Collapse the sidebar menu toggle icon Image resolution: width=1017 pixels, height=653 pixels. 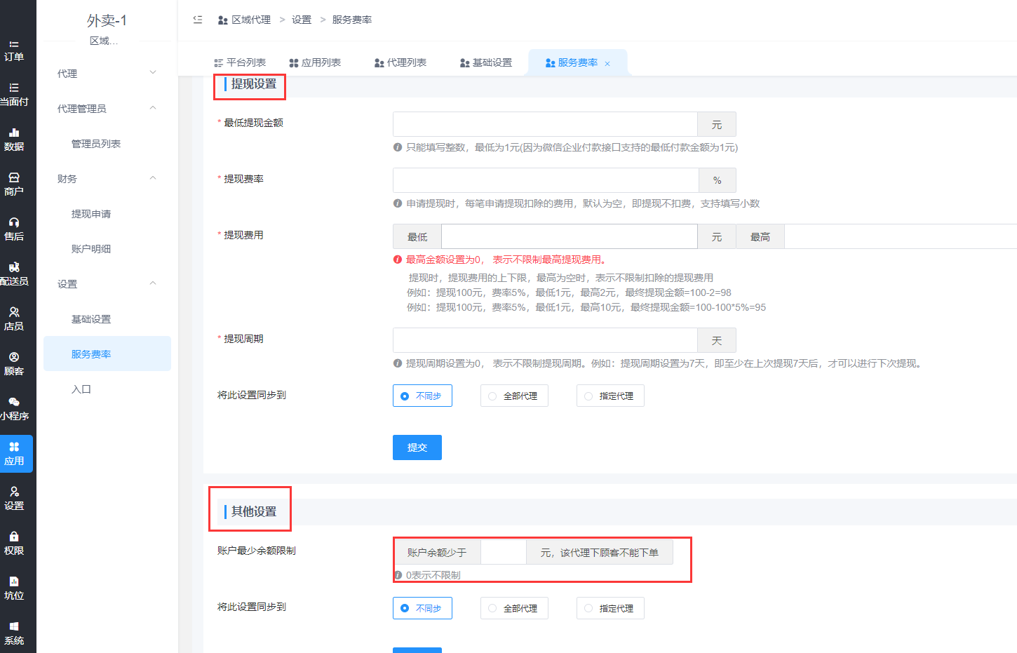click(198, 20)
